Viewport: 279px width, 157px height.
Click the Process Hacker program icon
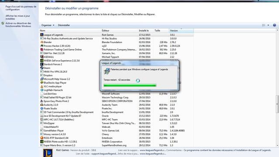[x=42, y=46]
